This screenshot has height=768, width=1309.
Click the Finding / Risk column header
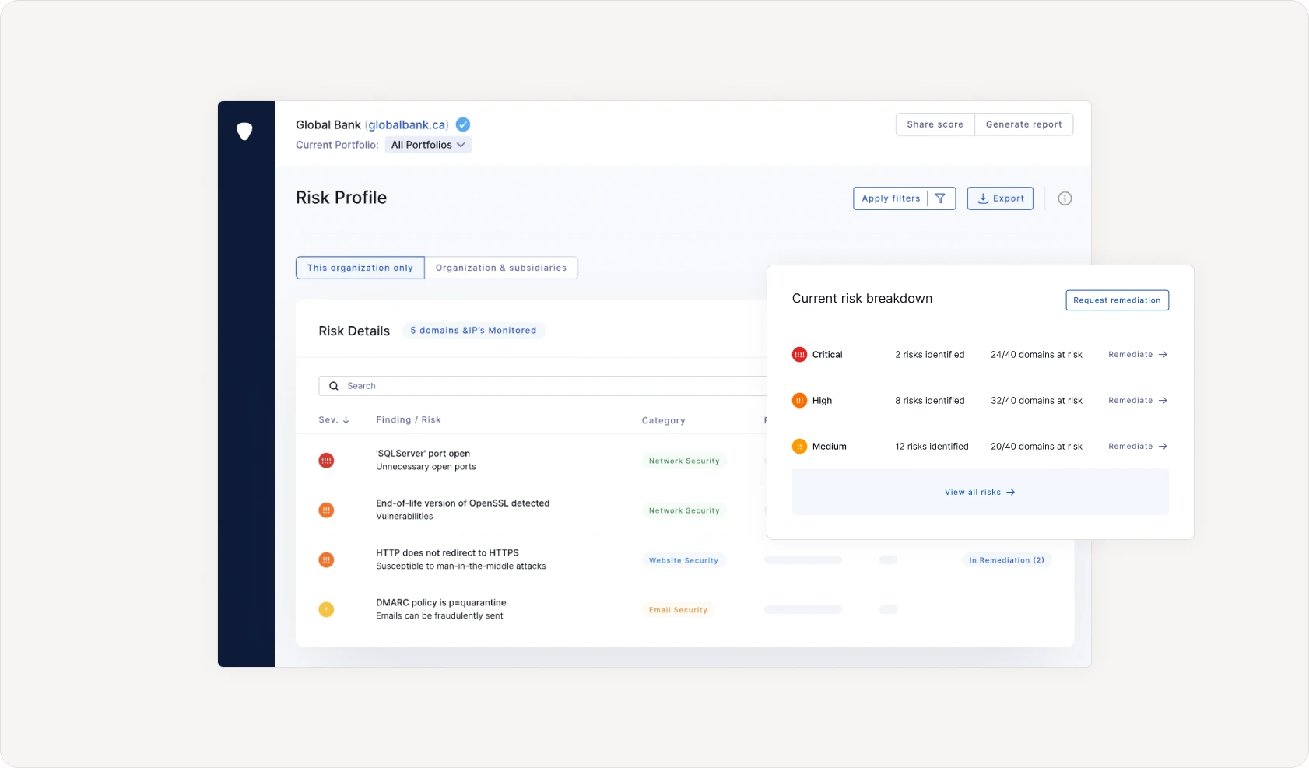tap(409, 420)
